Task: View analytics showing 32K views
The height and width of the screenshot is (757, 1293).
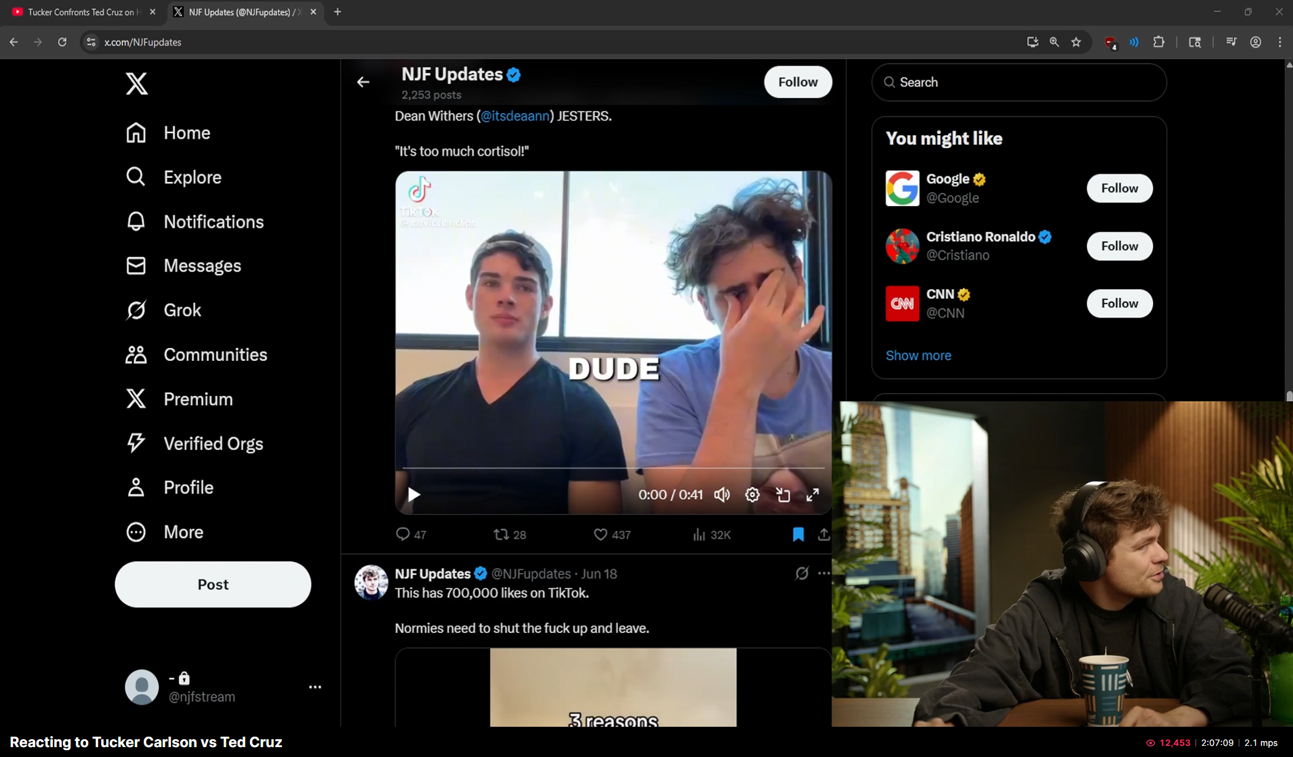Action: click(711, 534)
